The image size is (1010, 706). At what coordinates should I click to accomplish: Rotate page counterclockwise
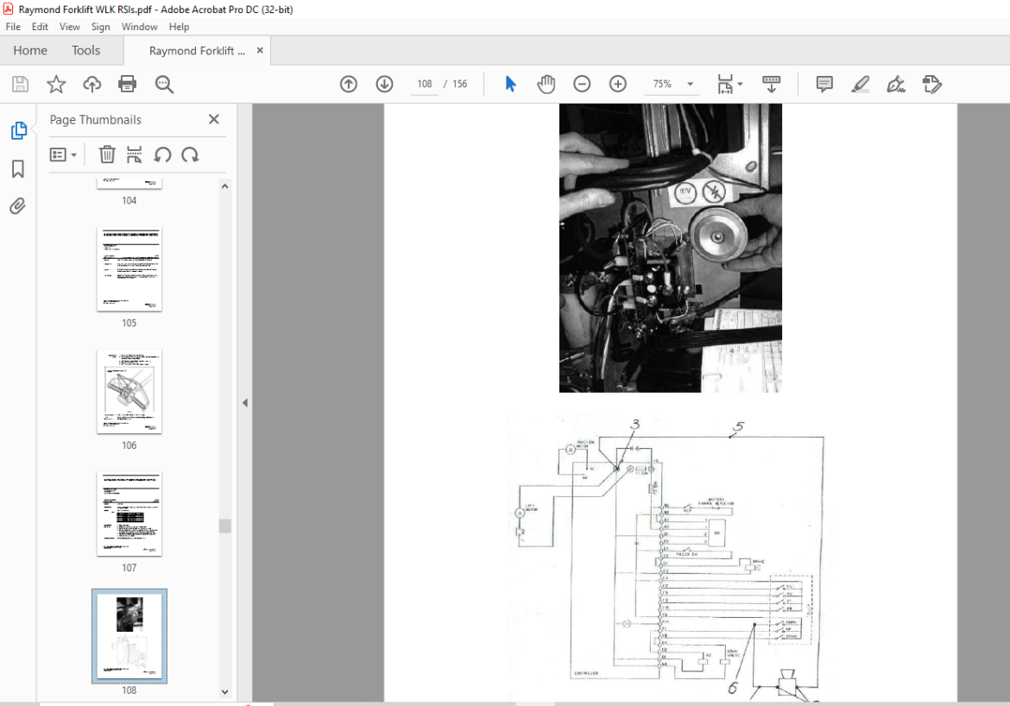[x=162, y=154]
